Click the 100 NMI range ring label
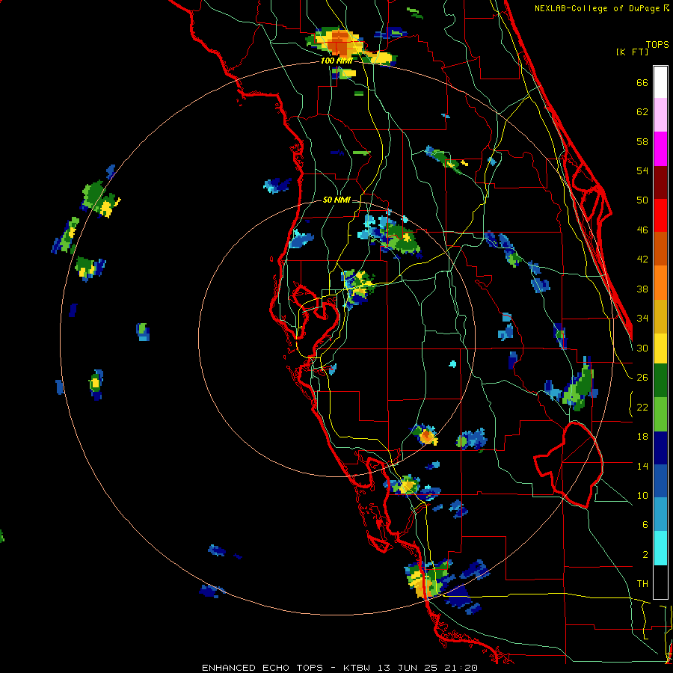673x673 pixels. tap(336, 61)
